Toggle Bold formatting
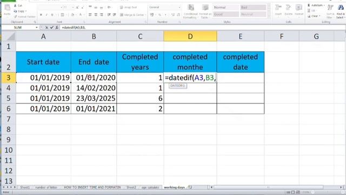 (x=41, y=15)
